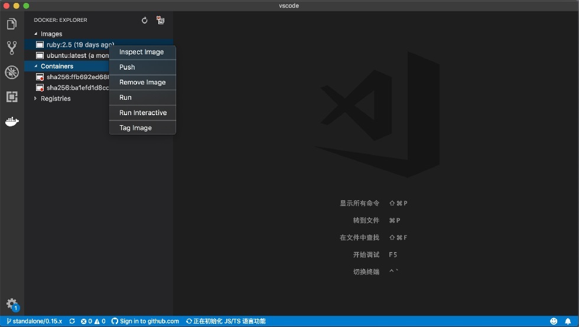Viewport: 579px width, 327px height.
Task: Open the Debug view icon
Action: (x=12, y=73)
